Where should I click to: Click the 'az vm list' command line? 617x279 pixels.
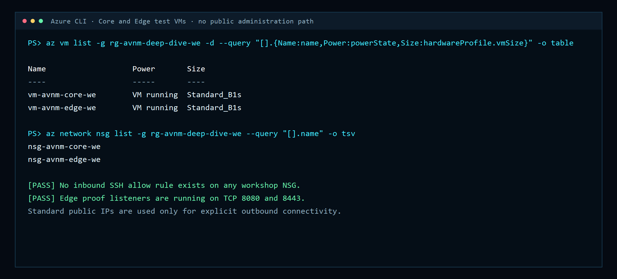(x=301, y=43)
